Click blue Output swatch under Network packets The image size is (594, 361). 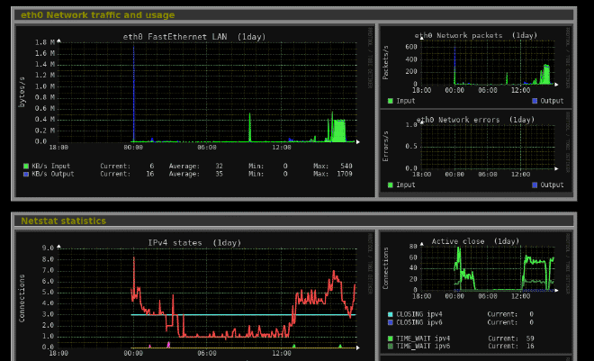click(x=535, y=101)
